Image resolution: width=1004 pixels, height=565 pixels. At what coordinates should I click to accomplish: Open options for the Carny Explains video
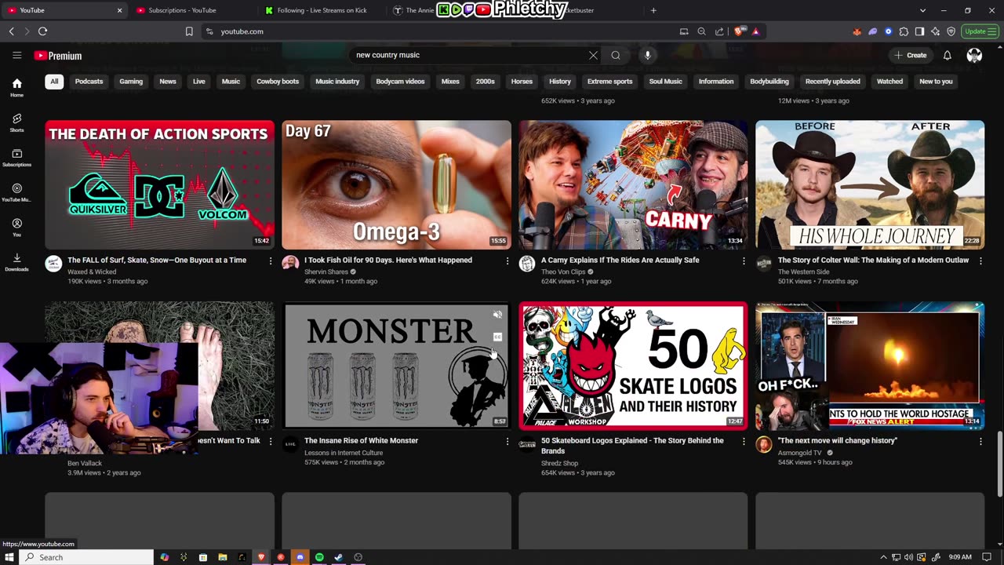pyautogui.click(x=744, y=261)
